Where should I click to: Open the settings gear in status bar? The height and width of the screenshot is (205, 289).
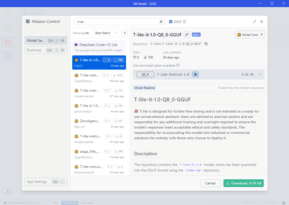point(284,203)
